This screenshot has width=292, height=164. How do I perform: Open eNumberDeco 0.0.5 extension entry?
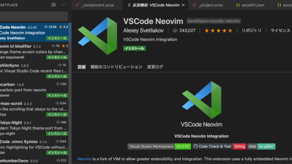point(34,160)
